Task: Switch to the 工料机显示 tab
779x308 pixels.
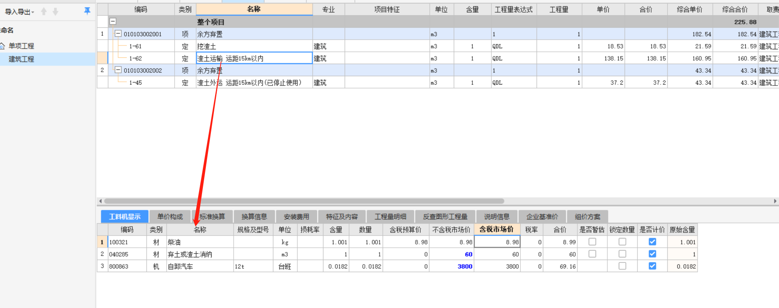Action: tap(125, 217)
